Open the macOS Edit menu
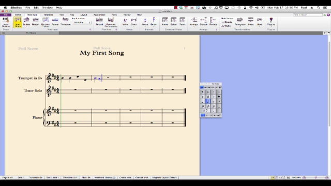 coord(36,8)
